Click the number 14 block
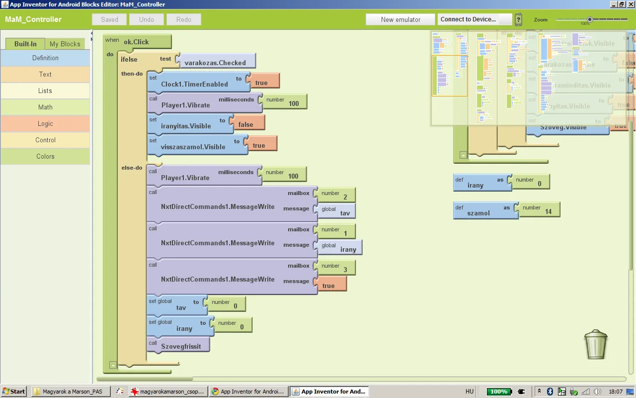The width and height of the screenshot is (636, 398). coord(538,209)
